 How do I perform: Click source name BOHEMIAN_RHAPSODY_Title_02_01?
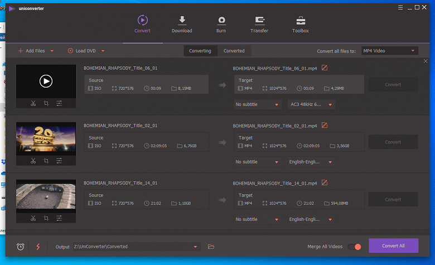click(x=120, y=126)
